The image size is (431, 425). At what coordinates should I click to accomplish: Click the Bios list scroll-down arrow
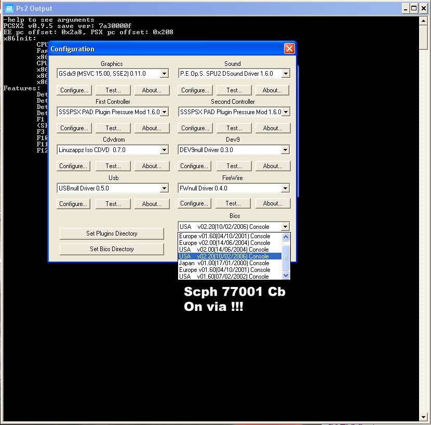pyautogui.click(x=286, y=275)
